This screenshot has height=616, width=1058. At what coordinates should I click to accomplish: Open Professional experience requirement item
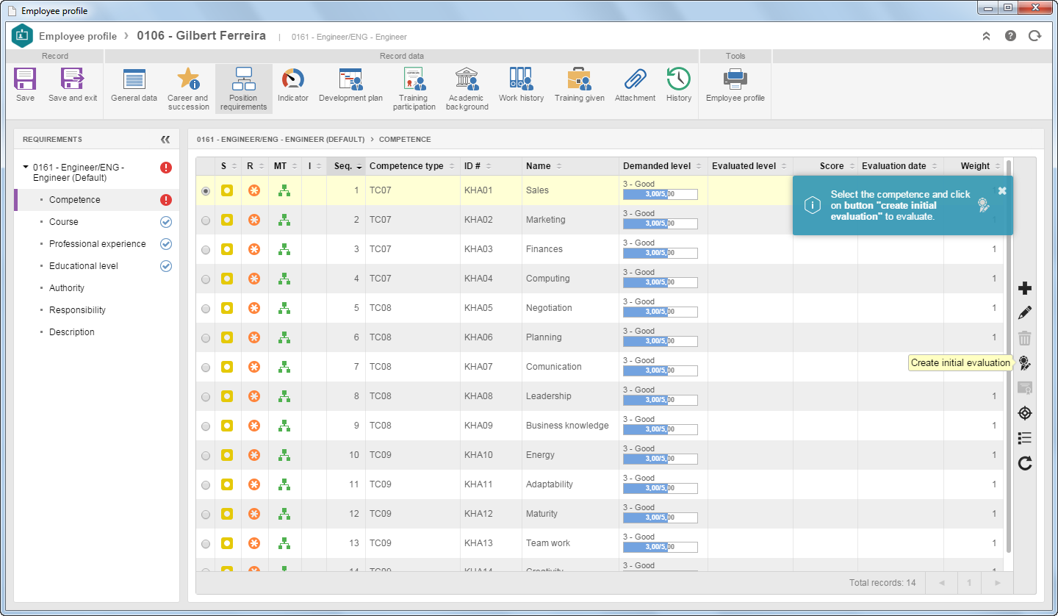pos(96,244)
